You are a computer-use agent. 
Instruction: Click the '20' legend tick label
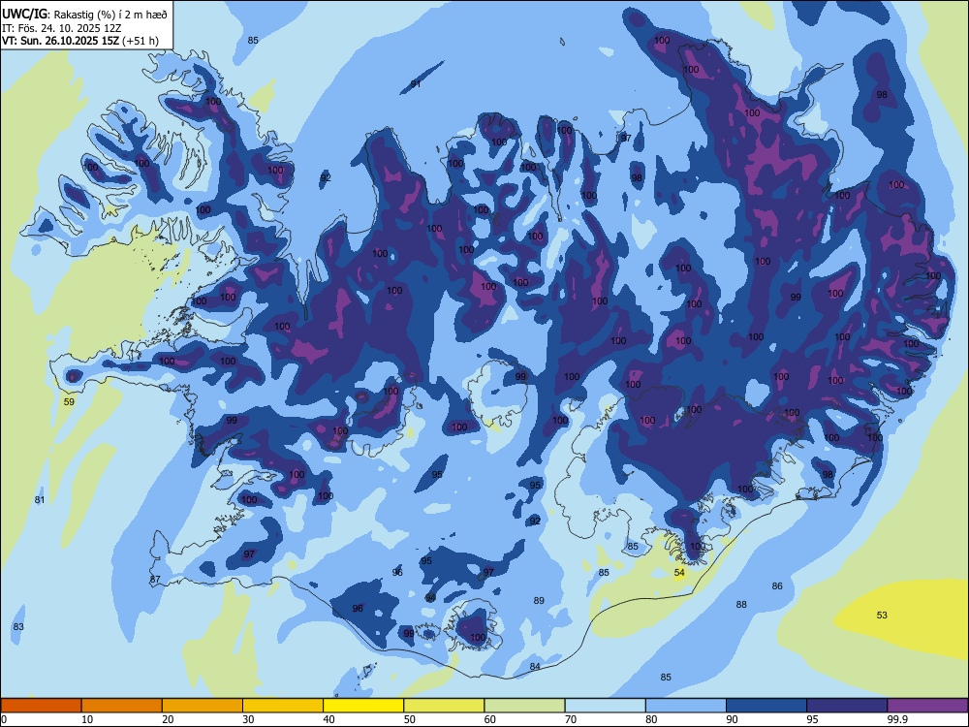[x=168, y=719]
